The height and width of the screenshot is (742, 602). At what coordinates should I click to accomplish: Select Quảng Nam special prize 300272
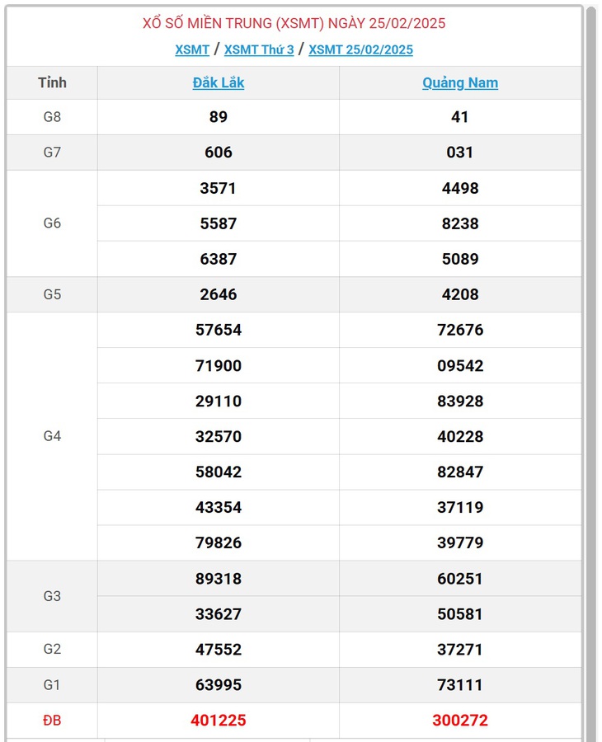(460, 721)
